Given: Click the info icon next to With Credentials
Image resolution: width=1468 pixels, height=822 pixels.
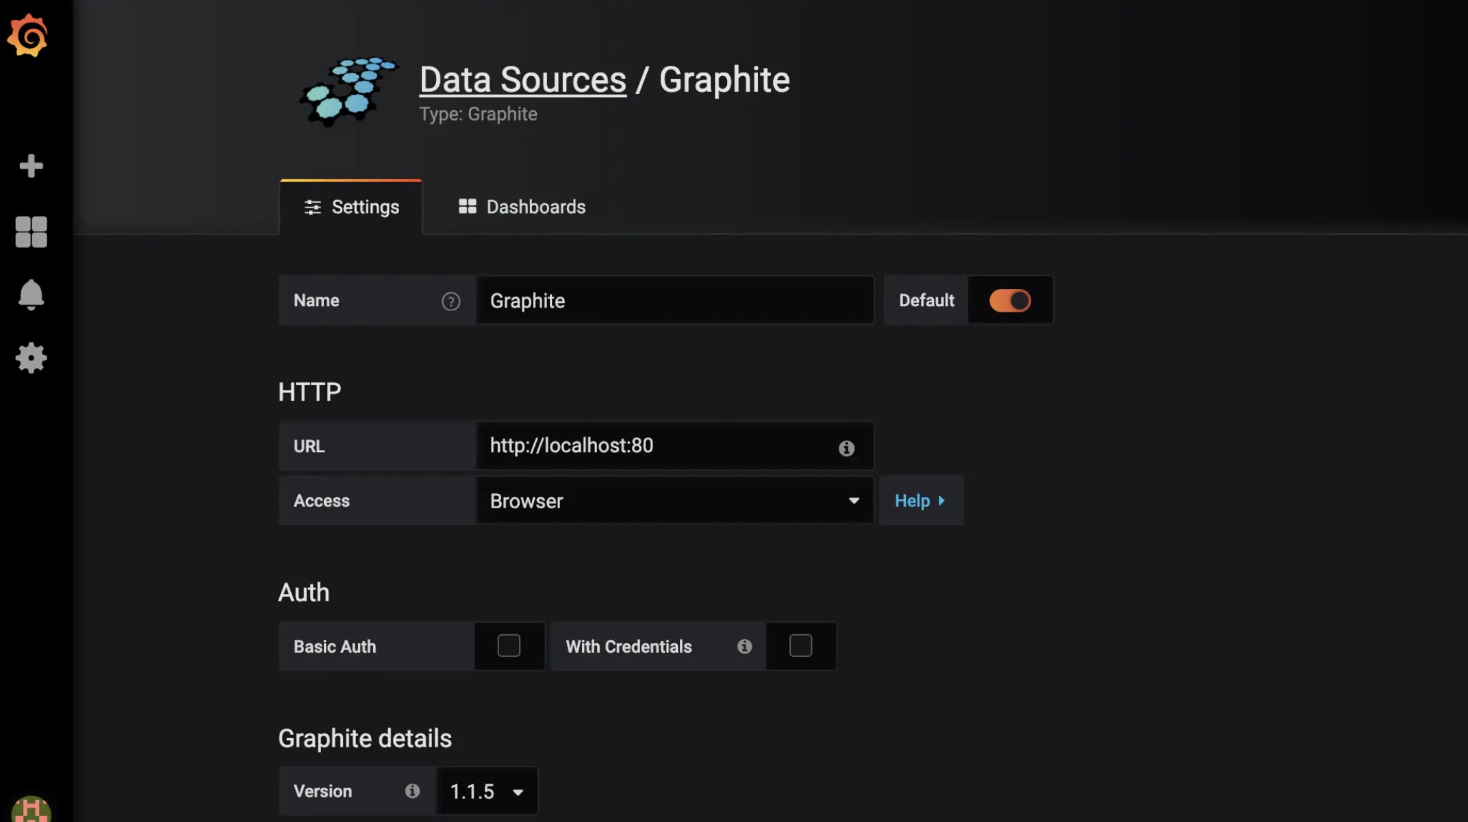Looking at the screenshot, I should [744, 645].
